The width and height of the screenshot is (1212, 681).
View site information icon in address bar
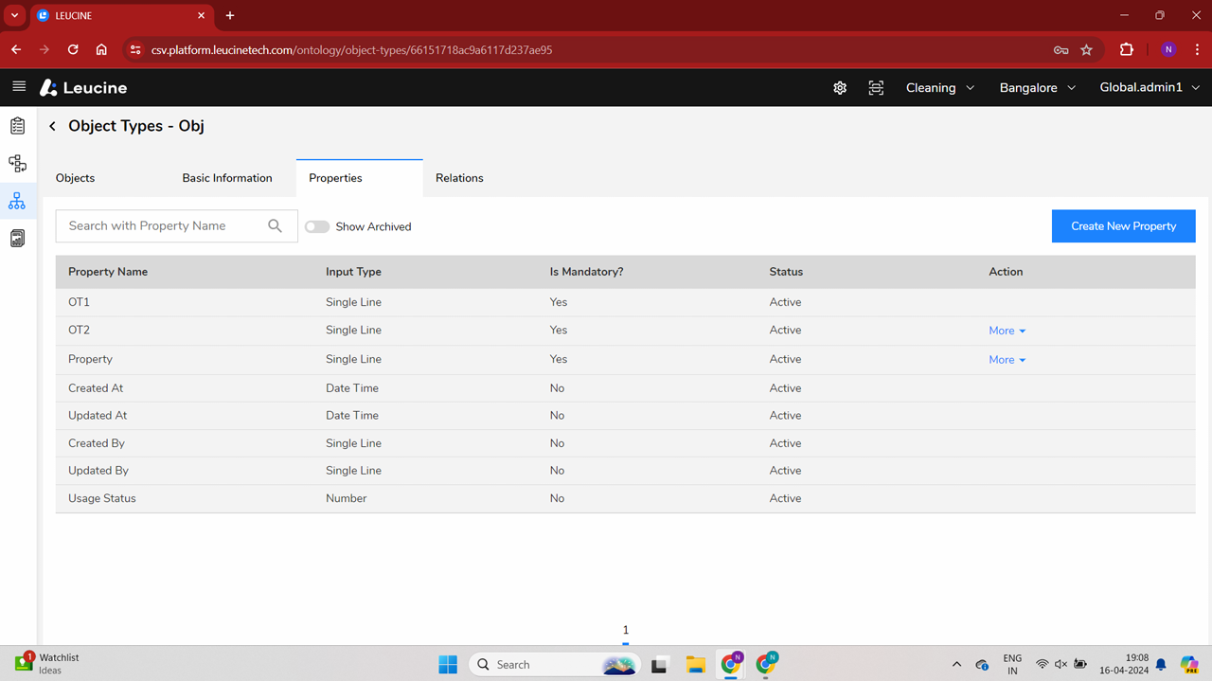pyautogui.click(x=134, y=50)
